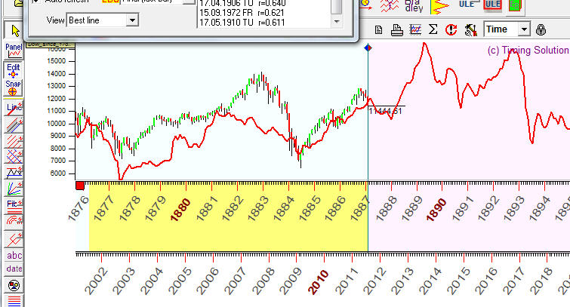Activate the Edit tool
This screenshot has width=570, height=307.
click(x=14, y=70)
